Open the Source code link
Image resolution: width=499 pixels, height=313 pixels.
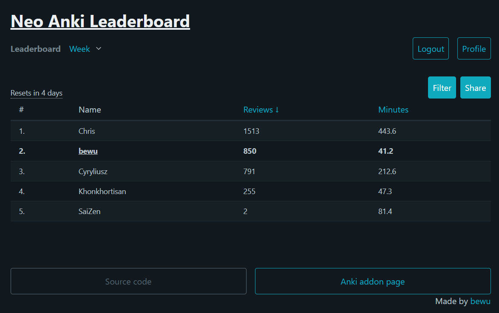click(x=128, y=282)
